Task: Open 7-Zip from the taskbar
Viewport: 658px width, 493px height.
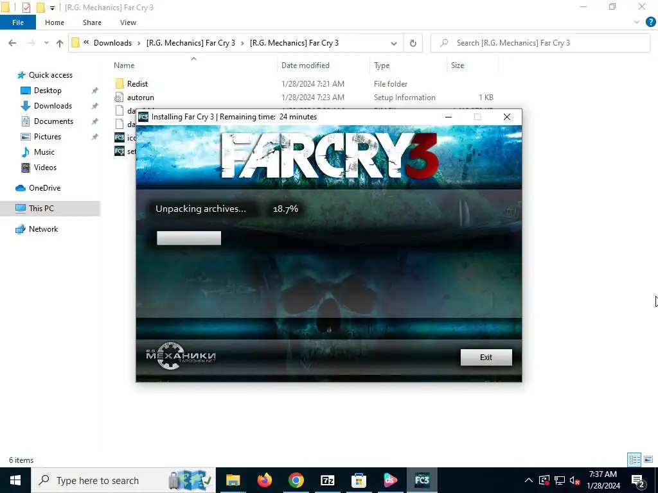Action: [327, 480]
